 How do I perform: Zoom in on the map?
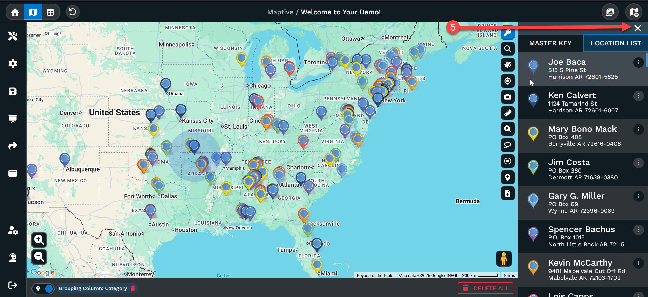39,240
